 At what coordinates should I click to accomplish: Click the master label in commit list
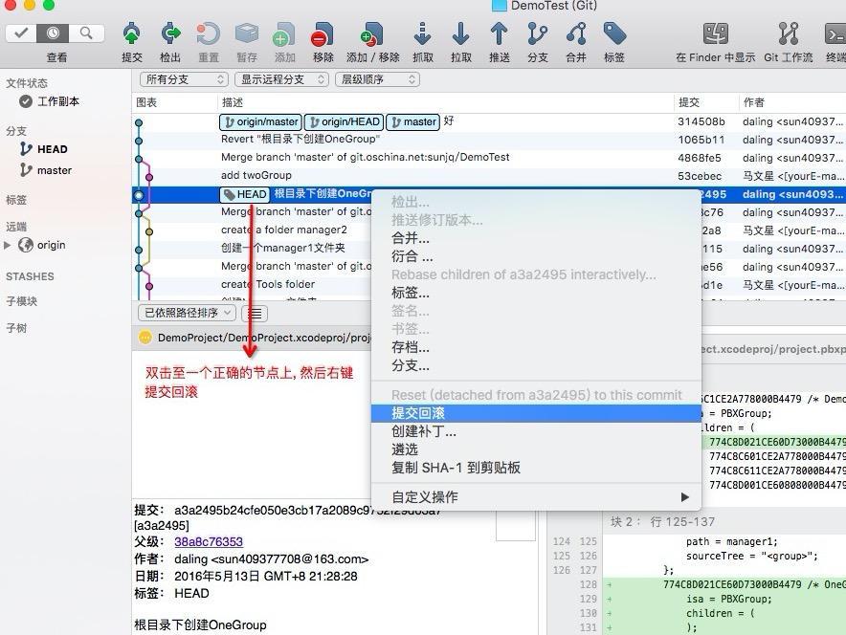413,121
